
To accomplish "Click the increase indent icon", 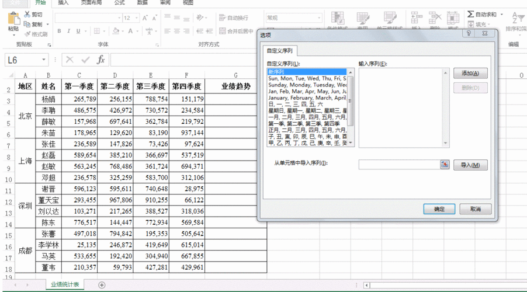I will pos(209,32).
